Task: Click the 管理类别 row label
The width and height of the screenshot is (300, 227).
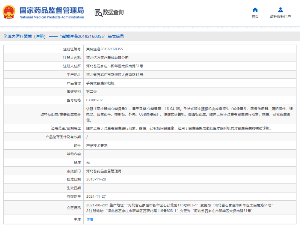Action: 74,92
